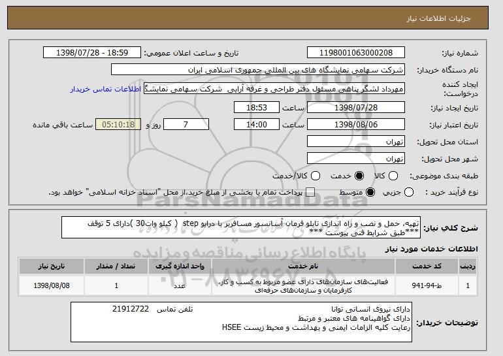Select the کالا radio button
This screenshot has height=356, width=503.
[x=393, y=176]
